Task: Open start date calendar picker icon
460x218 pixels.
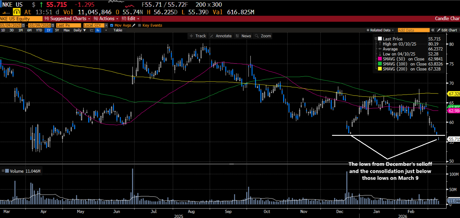Action: click(23, 25)
